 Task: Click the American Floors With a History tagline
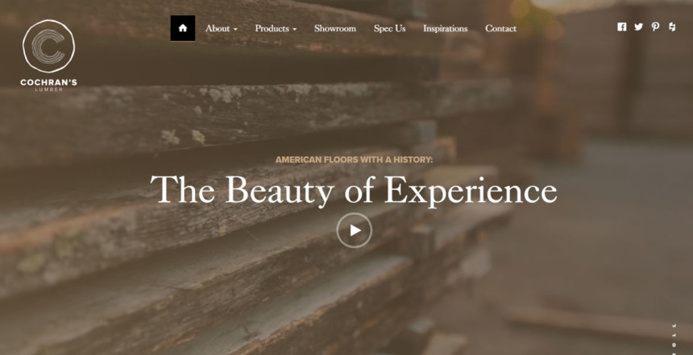point(354,159)
